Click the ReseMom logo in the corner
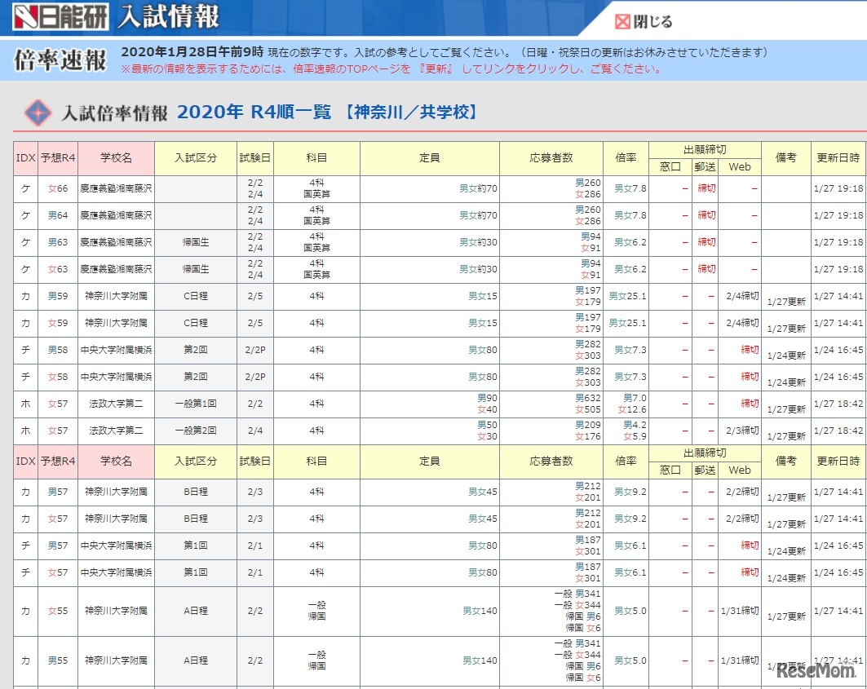Screen dimensions: 867x689 point(816,674)
